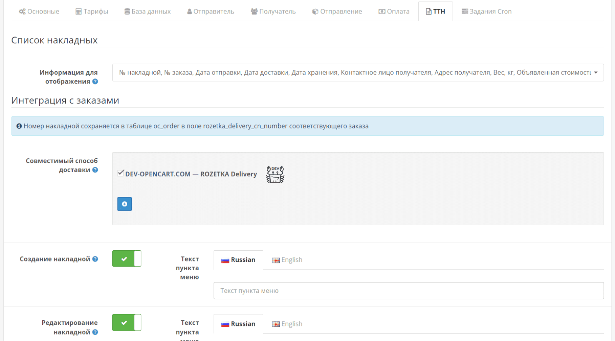615x341 pixels.
Task: Open the Основные tab
Action: pyautogui.click(x=39, y=12)
